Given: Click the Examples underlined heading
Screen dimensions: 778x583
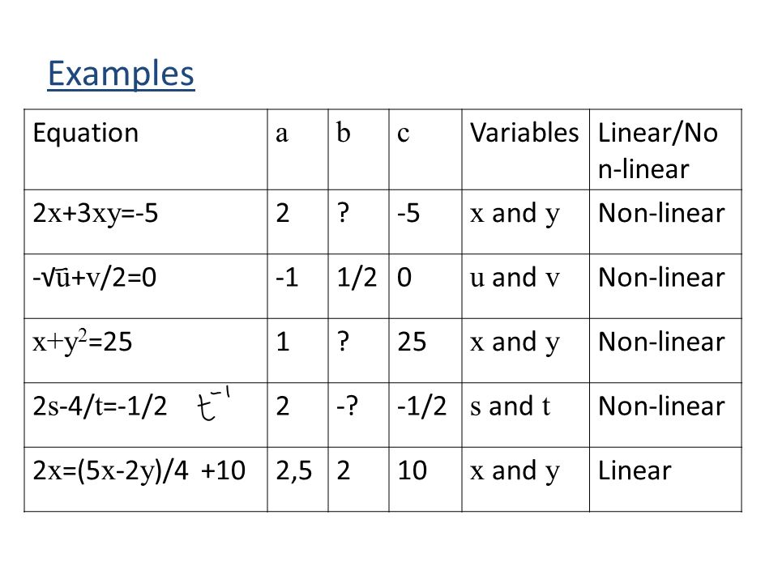Looking at the screenshot, I should click(121, 74).
